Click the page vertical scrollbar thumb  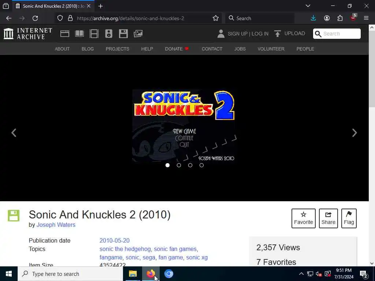372,69
